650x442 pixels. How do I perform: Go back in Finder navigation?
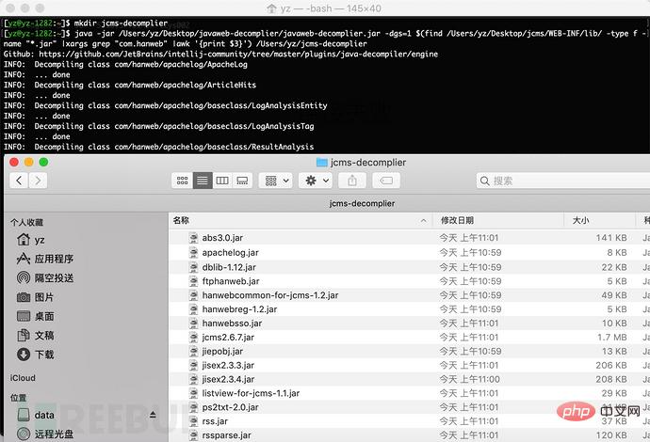(19, 181)
